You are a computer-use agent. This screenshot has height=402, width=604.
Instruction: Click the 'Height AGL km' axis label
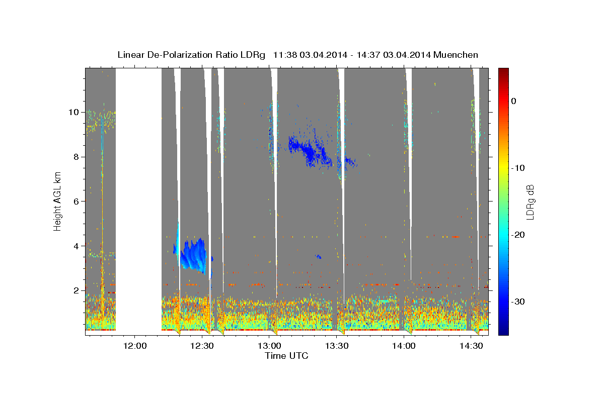tap(58, 200)
